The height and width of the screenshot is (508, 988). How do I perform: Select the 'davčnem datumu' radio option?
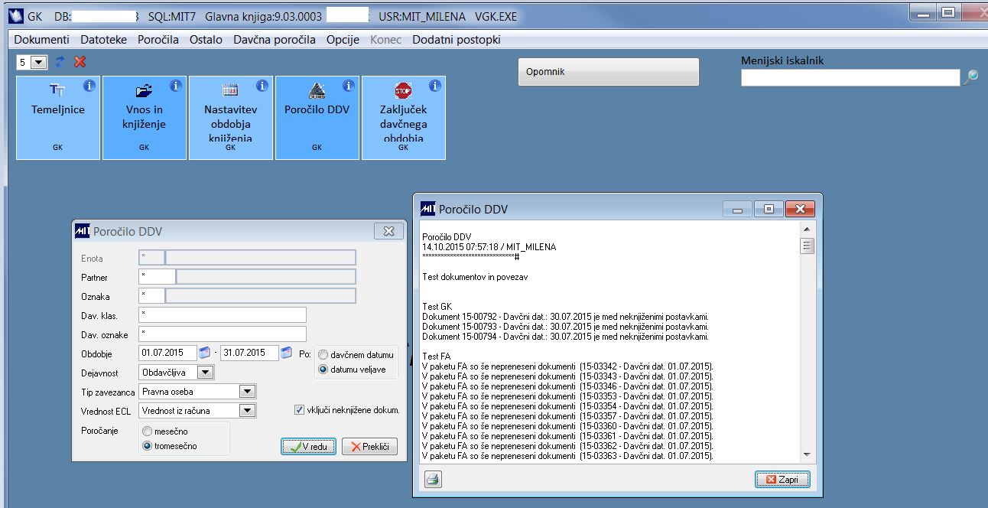point(323,355)
